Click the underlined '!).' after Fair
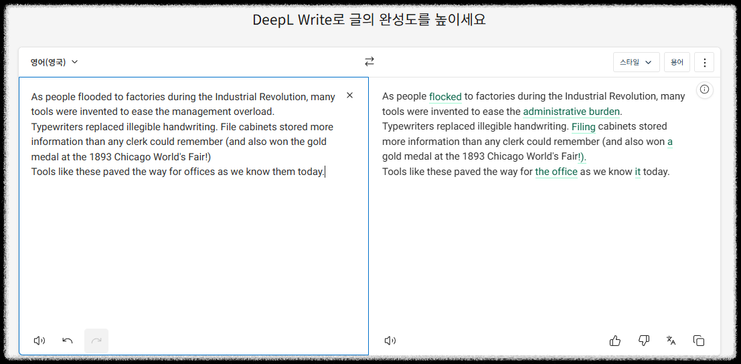 click(x=582, y=156)
